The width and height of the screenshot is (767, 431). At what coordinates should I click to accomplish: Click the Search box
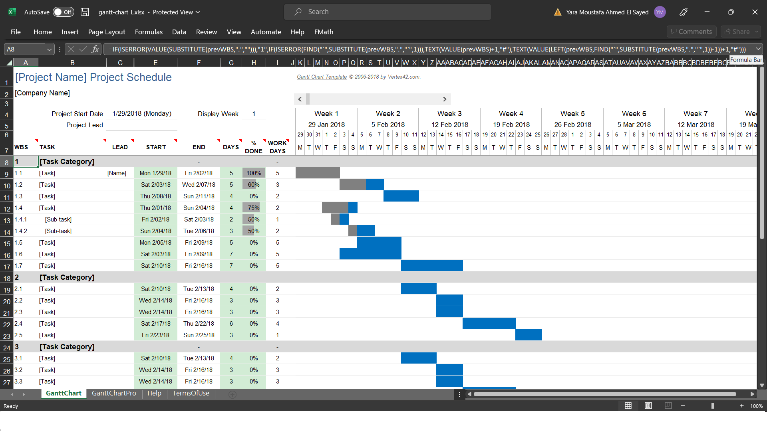[387, 12]
